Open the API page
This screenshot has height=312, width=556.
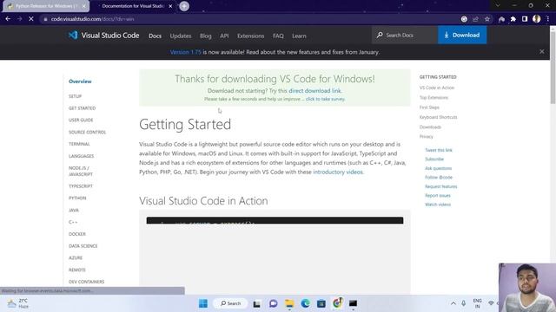(x=224, y=36)
